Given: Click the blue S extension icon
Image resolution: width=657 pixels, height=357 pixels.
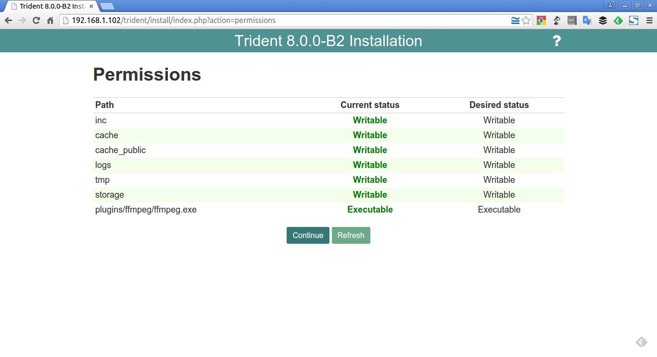Looking at the screenshot, I should (x=633, y=20).
